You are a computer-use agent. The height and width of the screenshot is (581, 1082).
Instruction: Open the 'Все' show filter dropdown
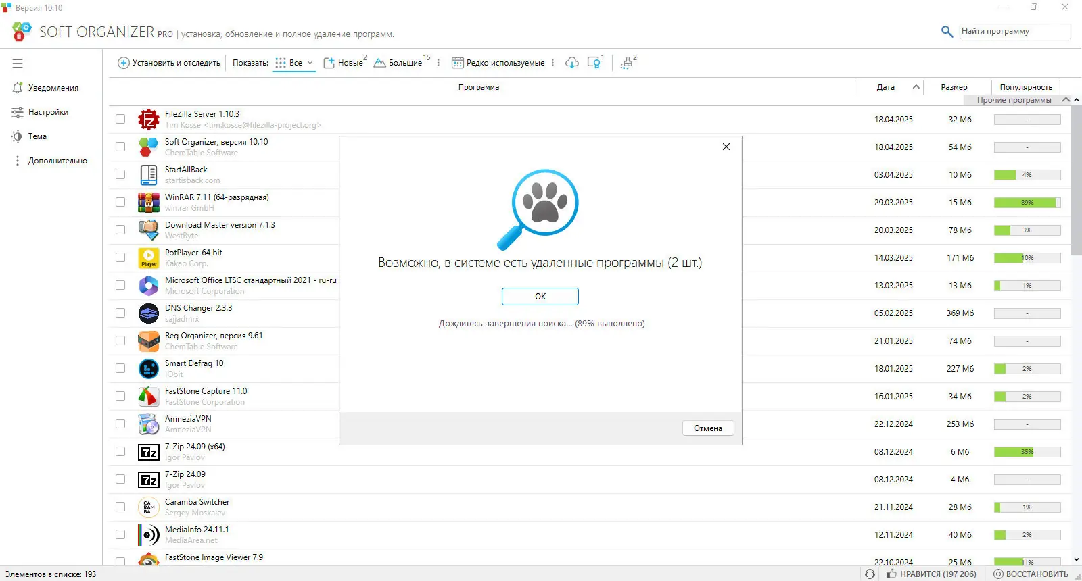tap(294, 63)
